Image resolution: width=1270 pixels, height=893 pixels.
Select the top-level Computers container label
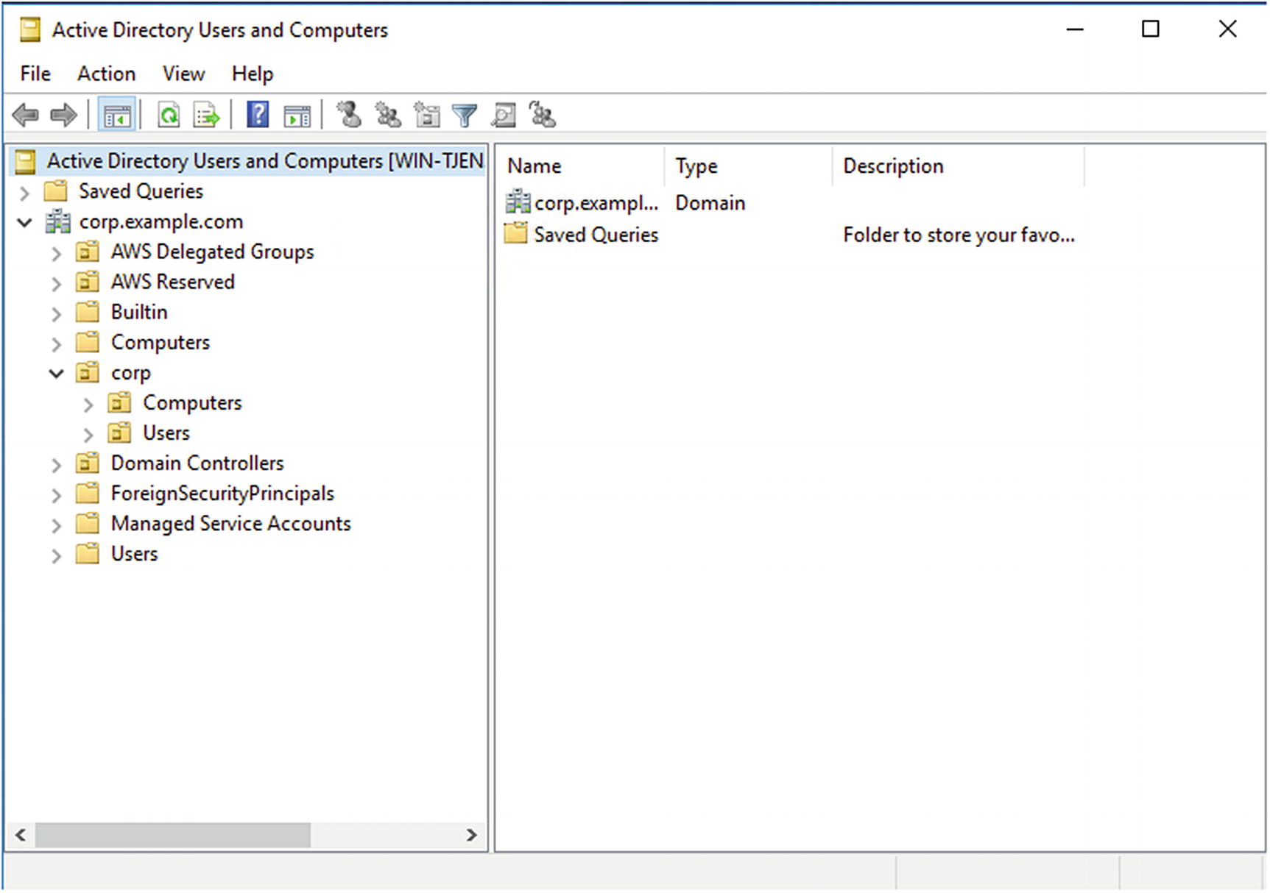(x=160, y=342)
